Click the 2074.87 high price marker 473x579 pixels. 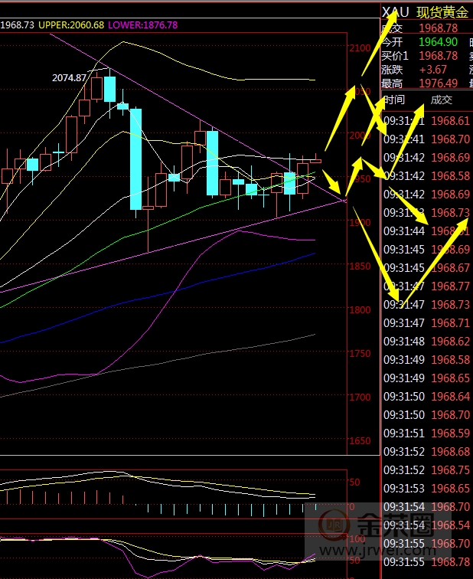click(x=69, y=77)
